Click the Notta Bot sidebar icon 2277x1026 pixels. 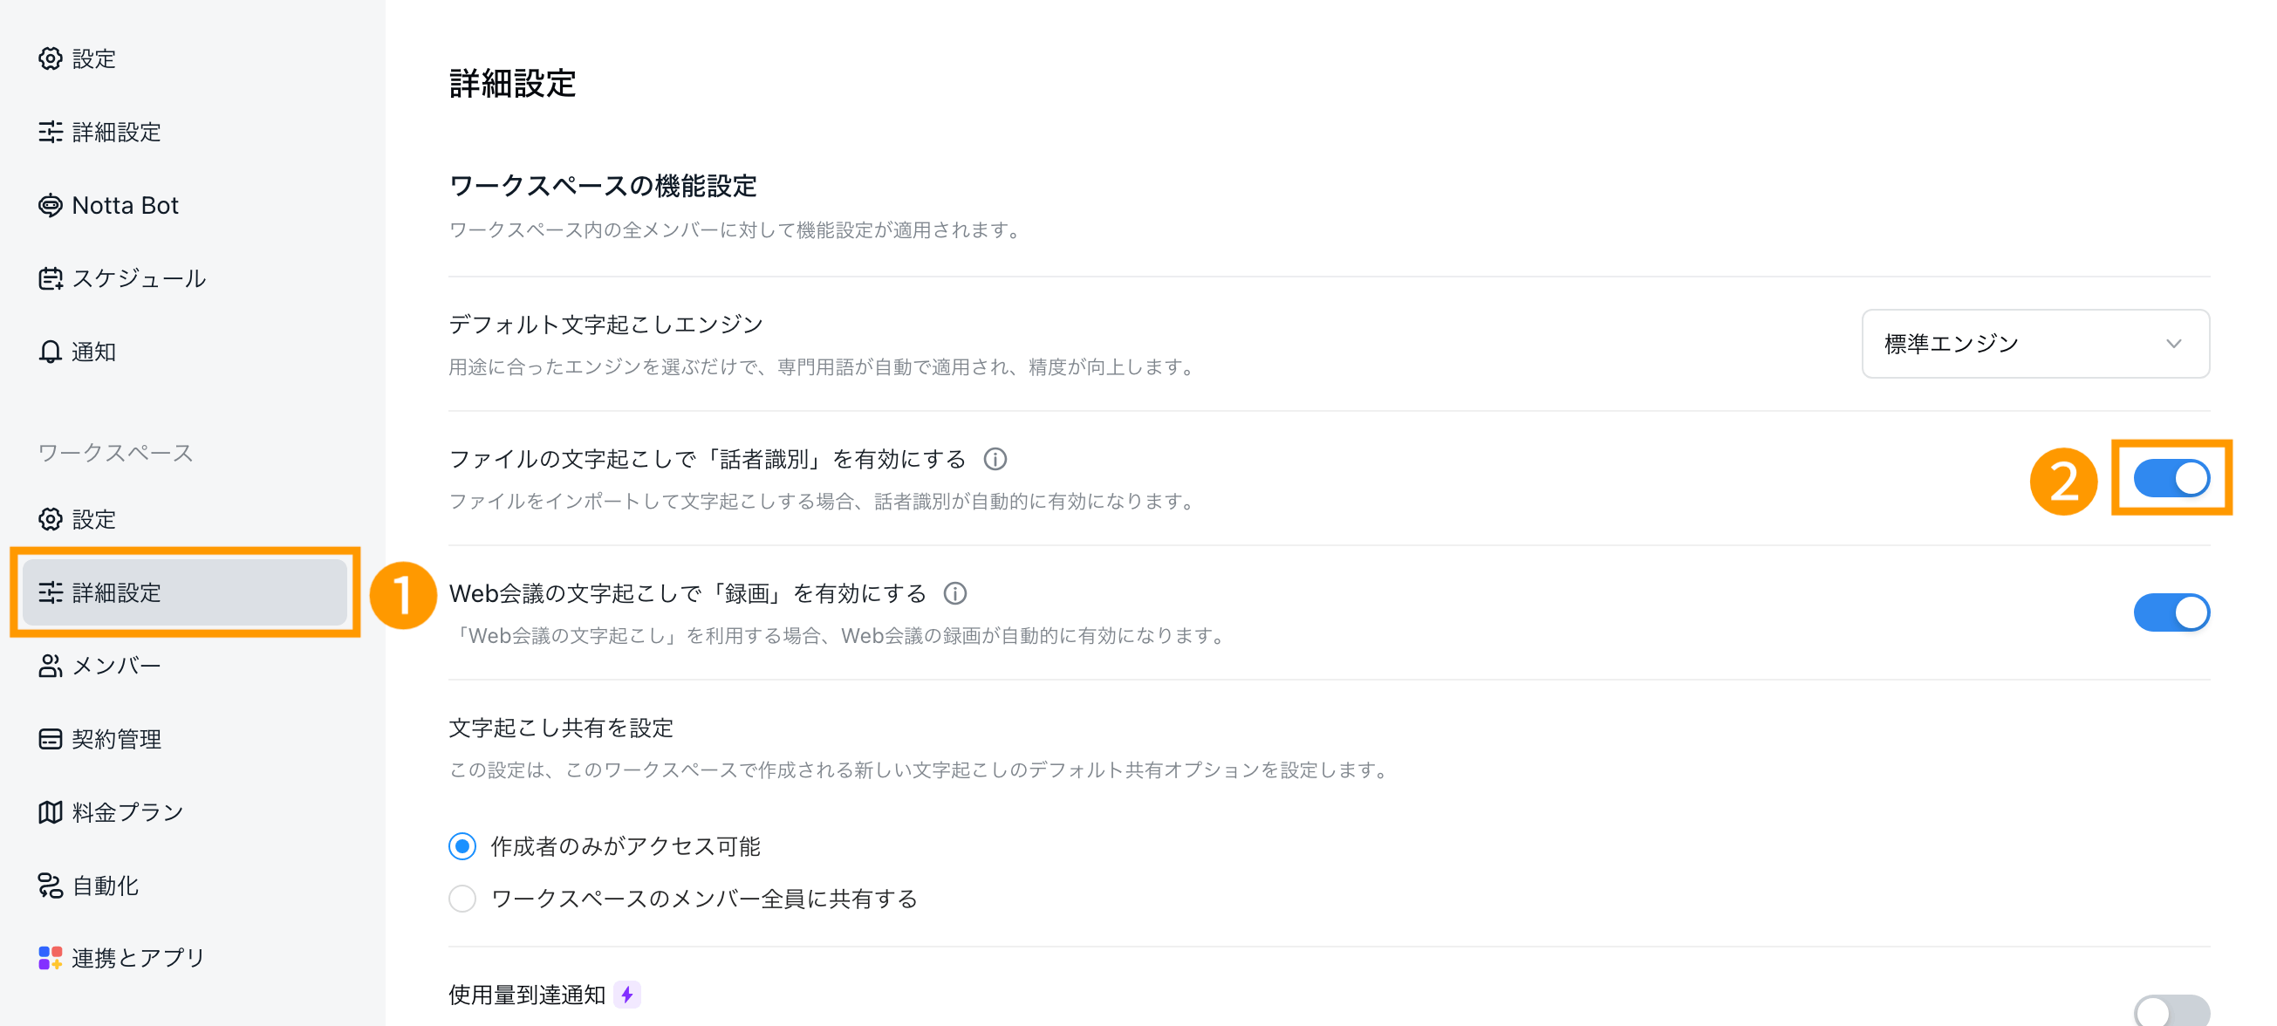(x=51, y=205)
